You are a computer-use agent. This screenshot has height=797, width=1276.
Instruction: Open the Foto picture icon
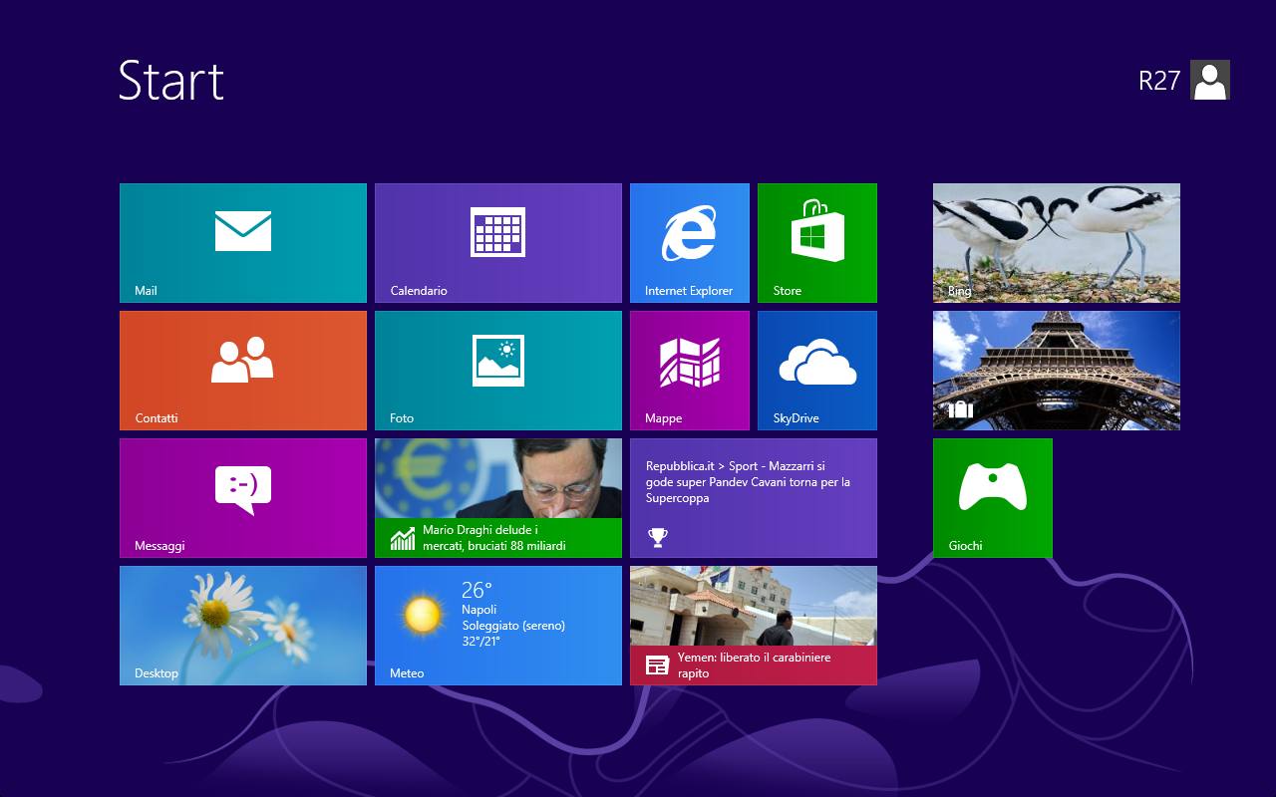pos(498,361)
